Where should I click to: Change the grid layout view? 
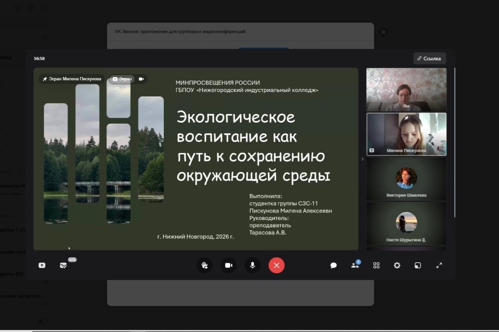(376, 265)
